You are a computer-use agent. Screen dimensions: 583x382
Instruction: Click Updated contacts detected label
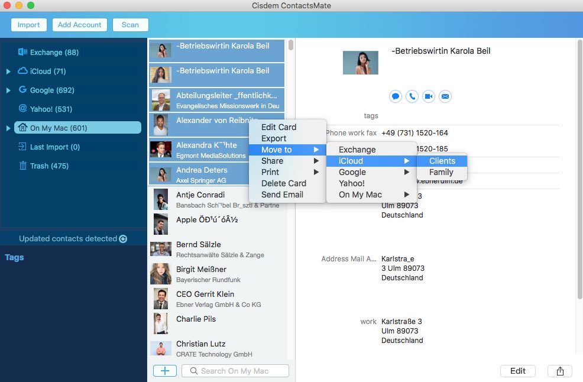tap(68, 239)
